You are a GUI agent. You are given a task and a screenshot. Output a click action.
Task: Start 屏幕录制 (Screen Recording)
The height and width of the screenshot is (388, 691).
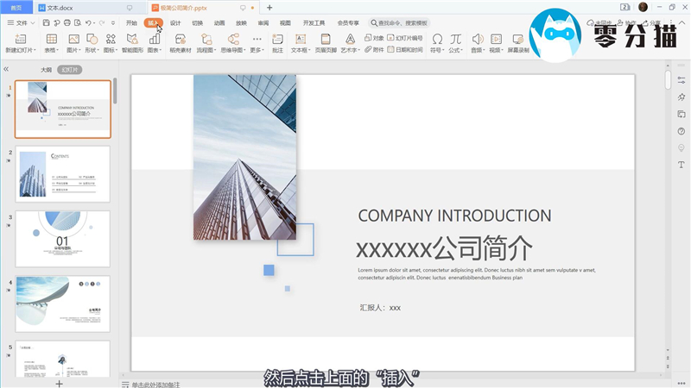(x=517, y=40)
